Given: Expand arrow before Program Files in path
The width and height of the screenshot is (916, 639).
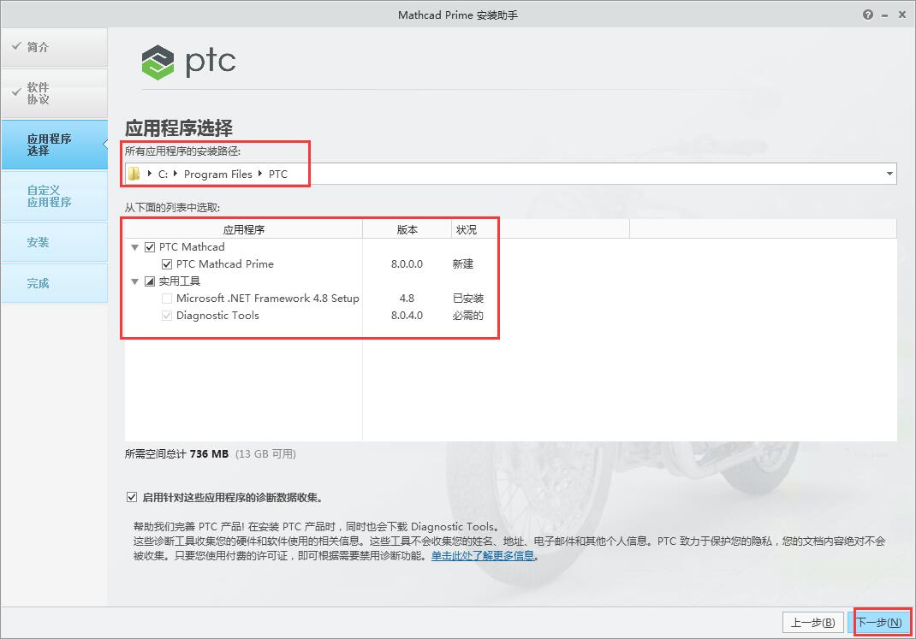Looking at the screenshot, I should 175,174.
